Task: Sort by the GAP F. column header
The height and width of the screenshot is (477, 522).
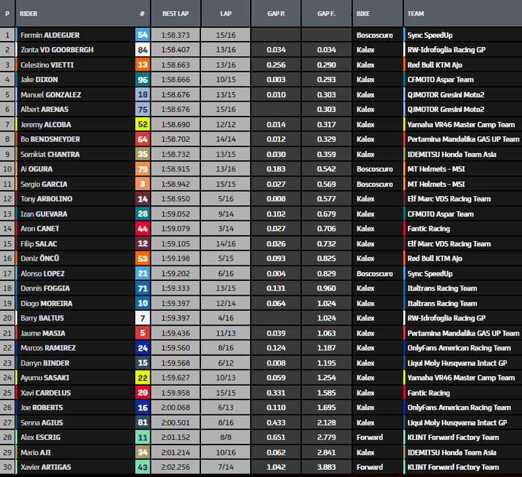Action: tap(326, 13)
